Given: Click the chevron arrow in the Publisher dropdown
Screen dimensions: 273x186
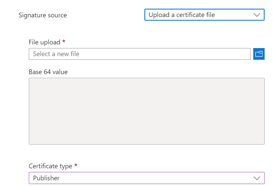Looking at the screenshot, I should [257, 178].
